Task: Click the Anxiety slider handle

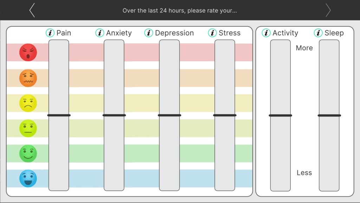Action: tap(114, 115)
